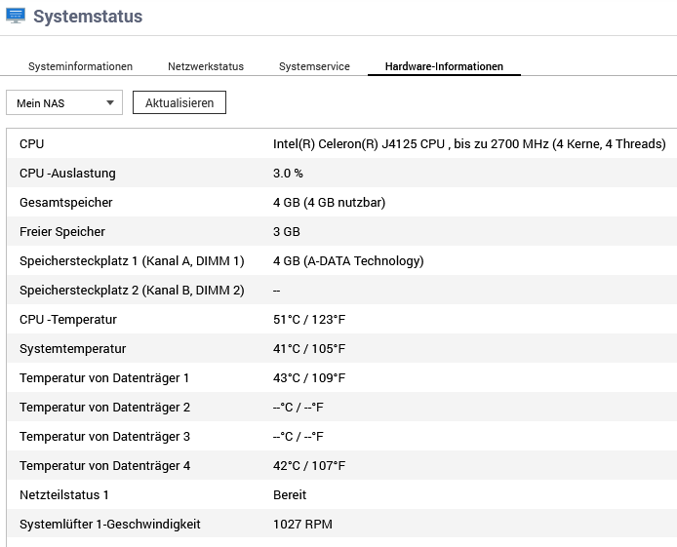
Task: Select the Gesamtspeicher row
Action: tap(341, 203)
